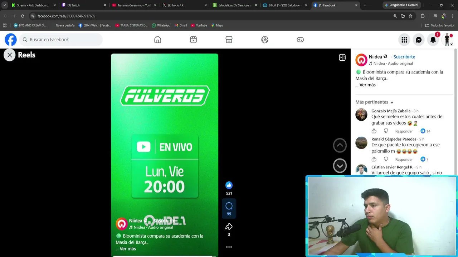Expand Ver más in the reel video caption
This screenshot has height=257, width=458.
(128, 249)
